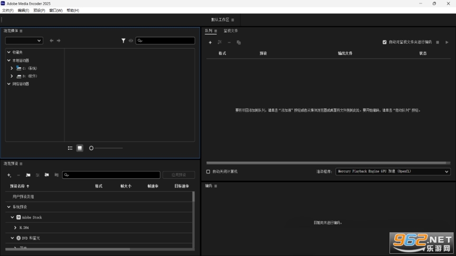Image resolution: width=456 pixels, height=256 pixels.
Task: Click the 输出文件 column header in Queue
Action: tap(345, 54)
